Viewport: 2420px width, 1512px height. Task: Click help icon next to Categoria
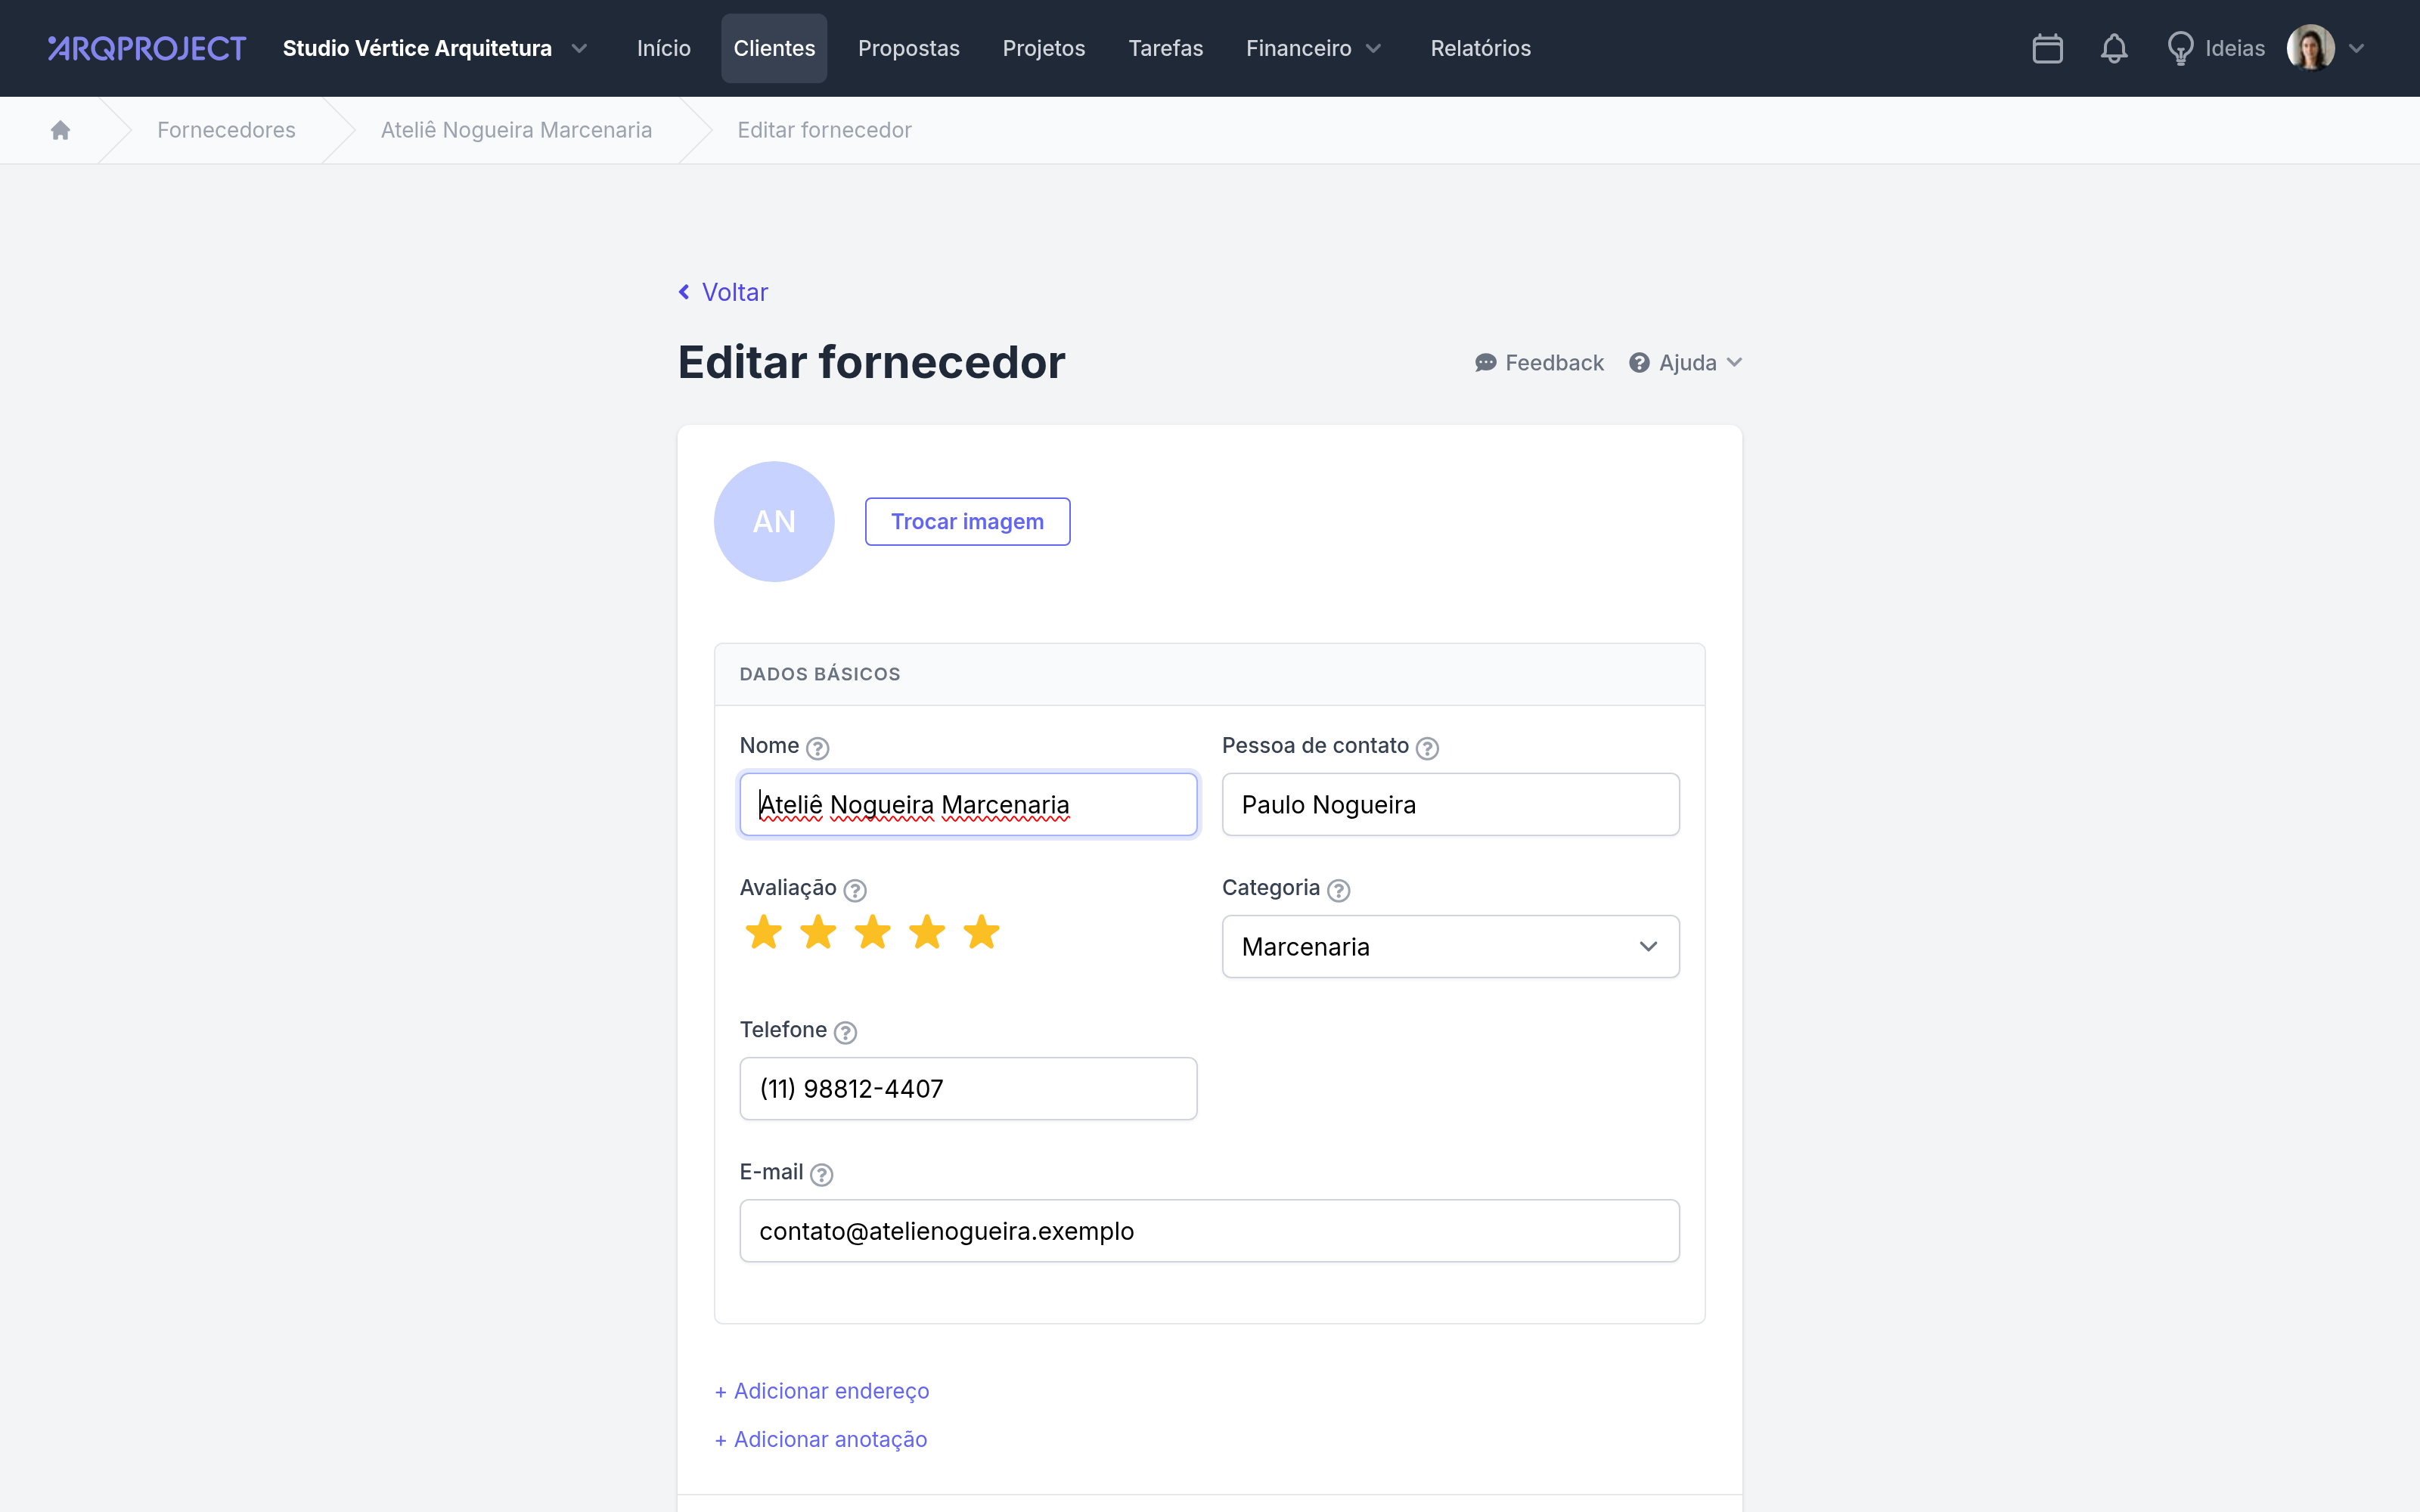[x=1338, y=889]
